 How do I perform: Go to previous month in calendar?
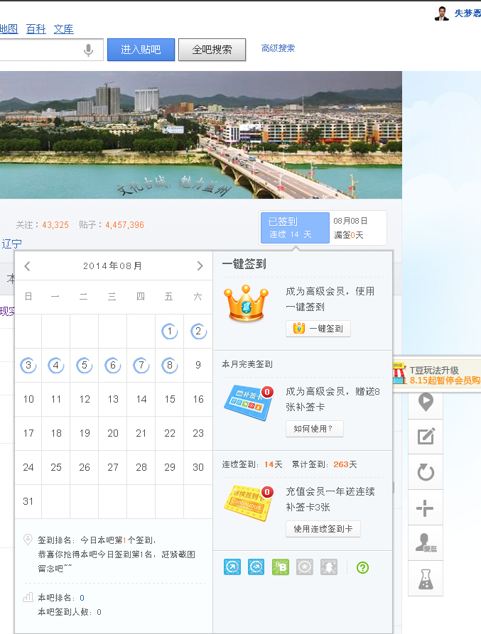coord(27,266)
